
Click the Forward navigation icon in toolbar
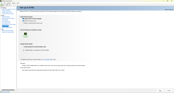7,5
